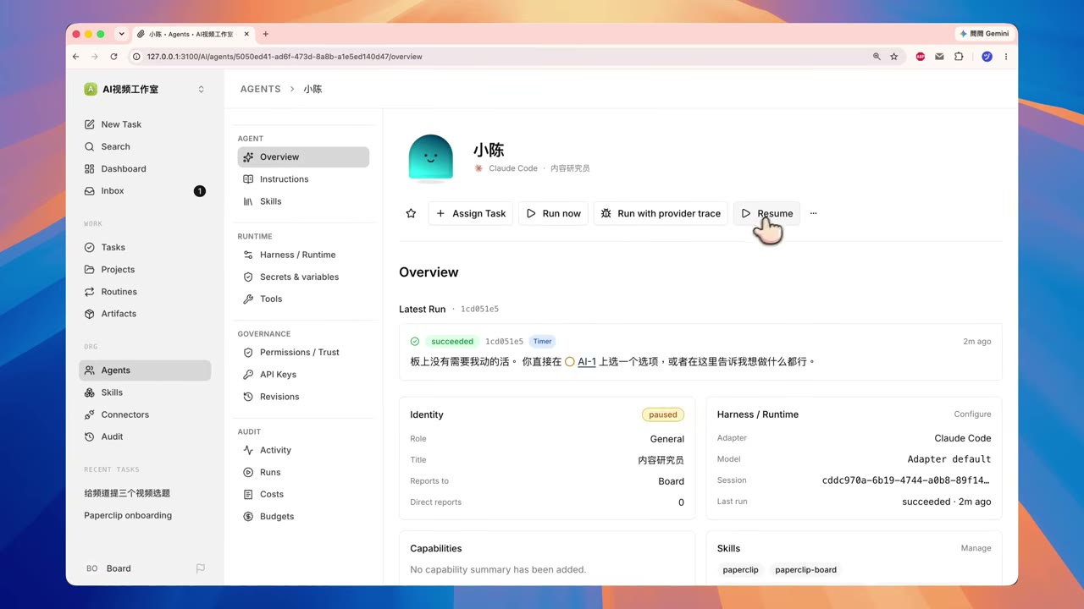The height and width of the screenshot is (609, 1084).
Task: Bookmark this page with the star icon
Action: pos(893,57)
